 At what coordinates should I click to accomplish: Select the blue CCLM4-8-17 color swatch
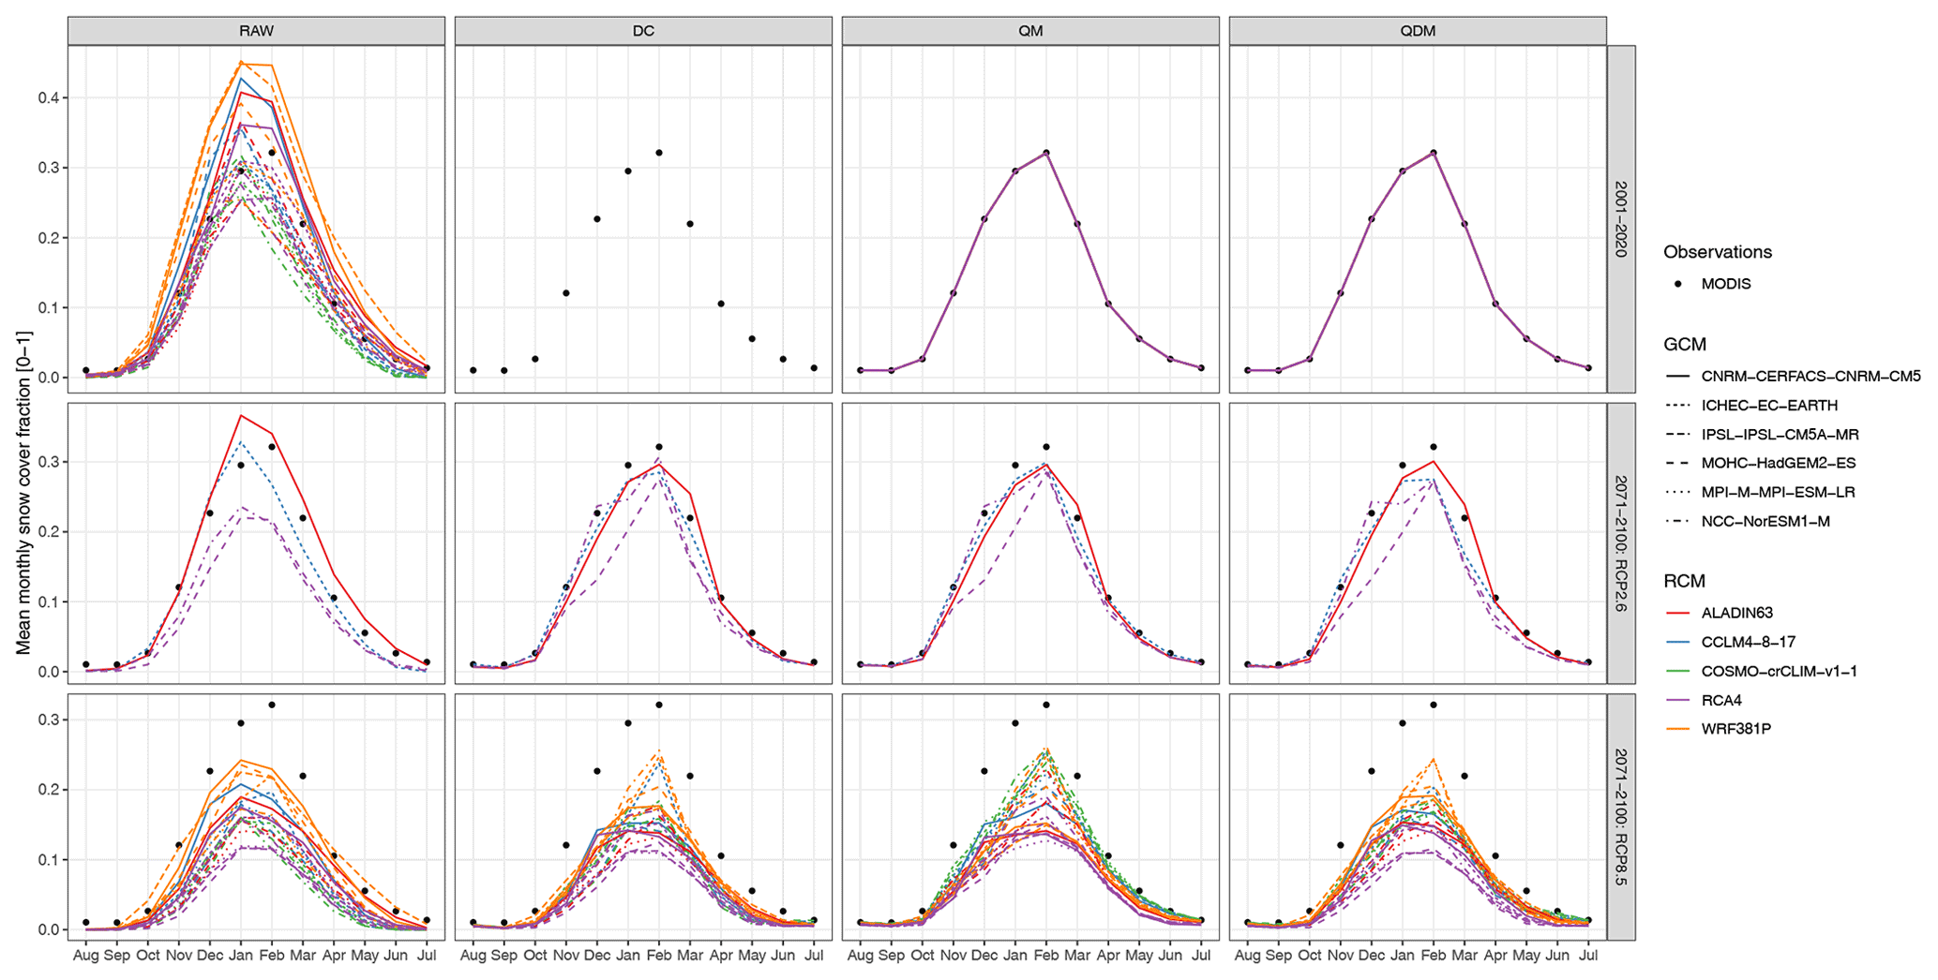[1679, 643]
